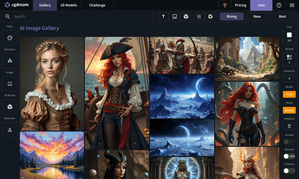Go to the Challenge tab
The image size is (299, 179).
[97, 5]
